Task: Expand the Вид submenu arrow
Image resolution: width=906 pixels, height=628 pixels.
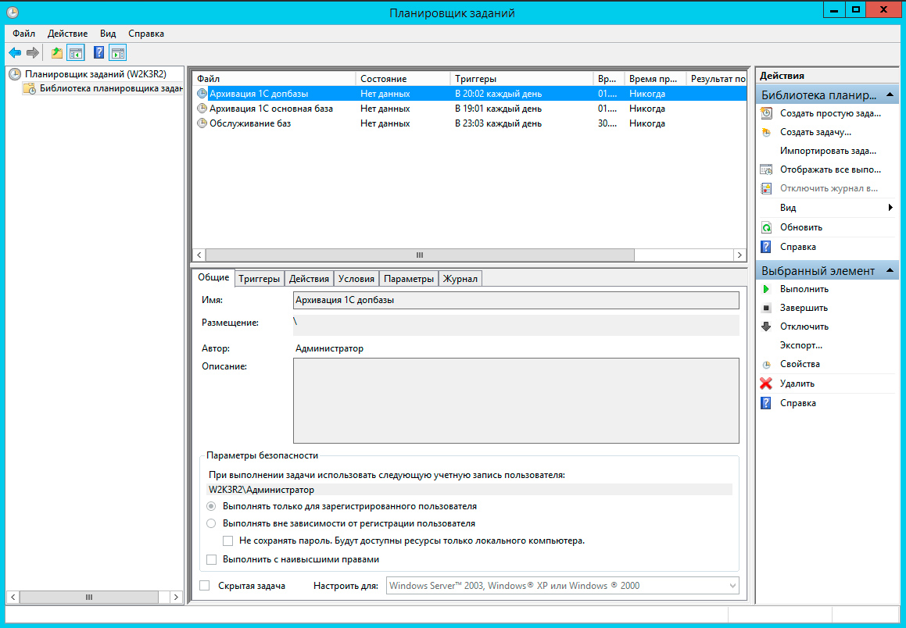Action: point(890,208)
